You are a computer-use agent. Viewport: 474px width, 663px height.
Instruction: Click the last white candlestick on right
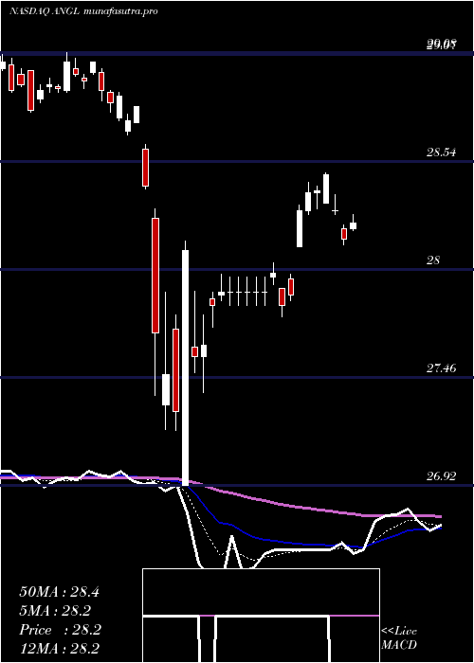click(353, 225)
